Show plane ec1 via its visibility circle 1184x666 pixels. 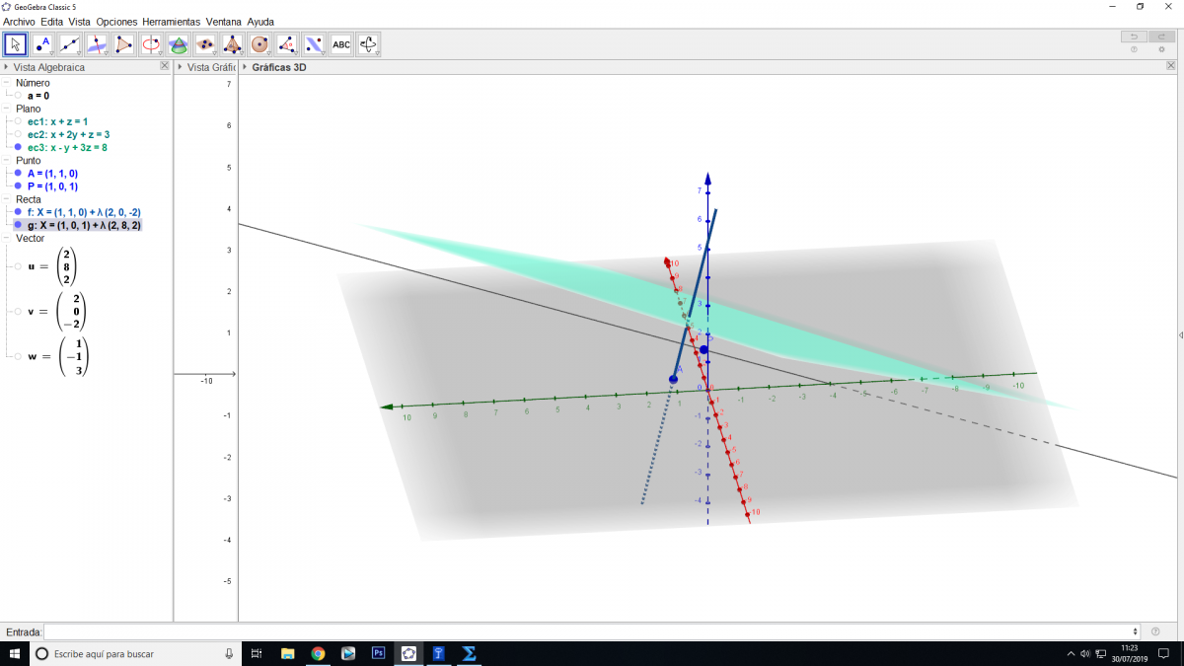click(18, 121)
